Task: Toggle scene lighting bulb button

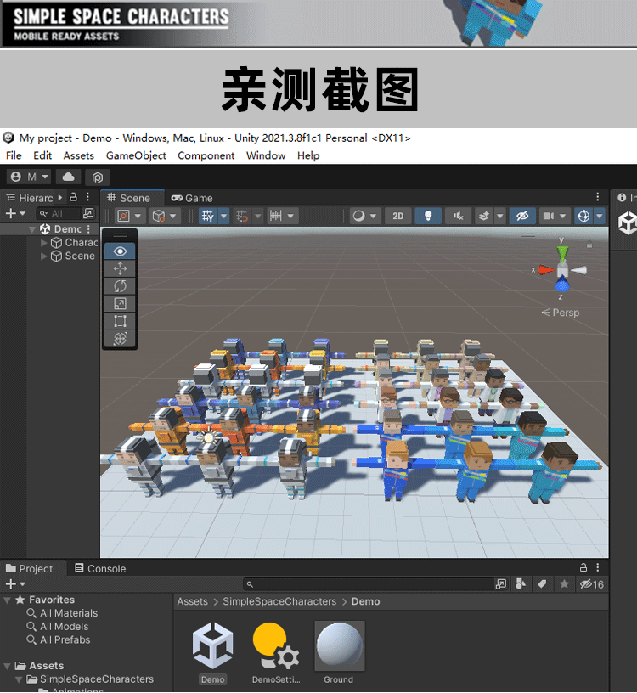Action: click(429, 216)
